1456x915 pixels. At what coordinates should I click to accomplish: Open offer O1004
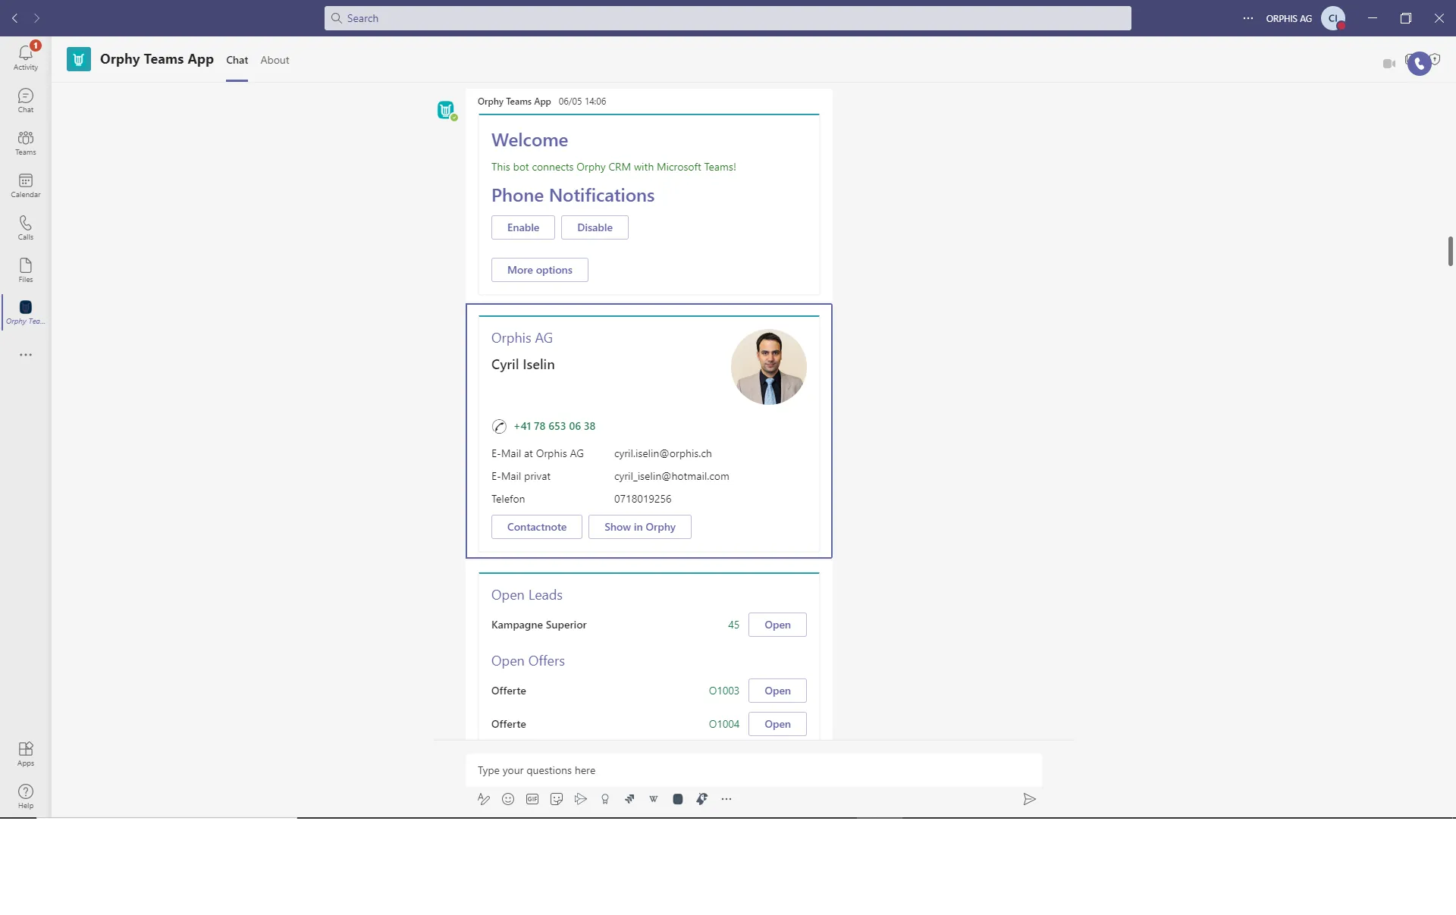click(x=777, y=724)
